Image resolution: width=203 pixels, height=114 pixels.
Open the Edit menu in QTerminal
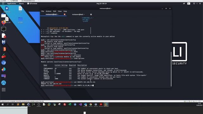click(x=55, y=11)
